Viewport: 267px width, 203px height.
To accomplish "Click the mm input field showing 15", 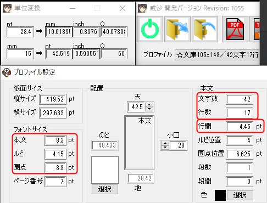I will point(20,54).
